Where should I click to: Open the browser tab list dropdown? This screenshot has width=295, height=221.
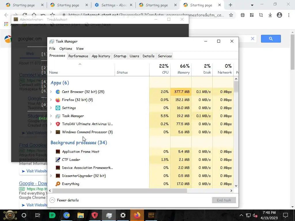pyautogui.click(x=252, y=5)
